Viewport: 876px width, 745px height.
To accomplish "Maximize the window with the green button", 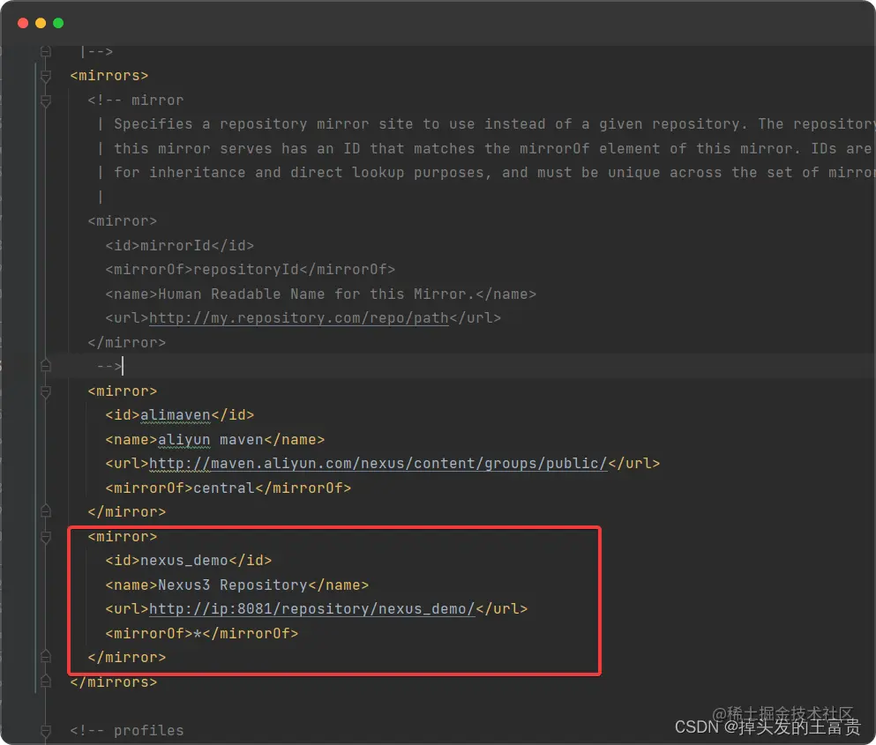I will pyautogui.click(x=58, y=23).
